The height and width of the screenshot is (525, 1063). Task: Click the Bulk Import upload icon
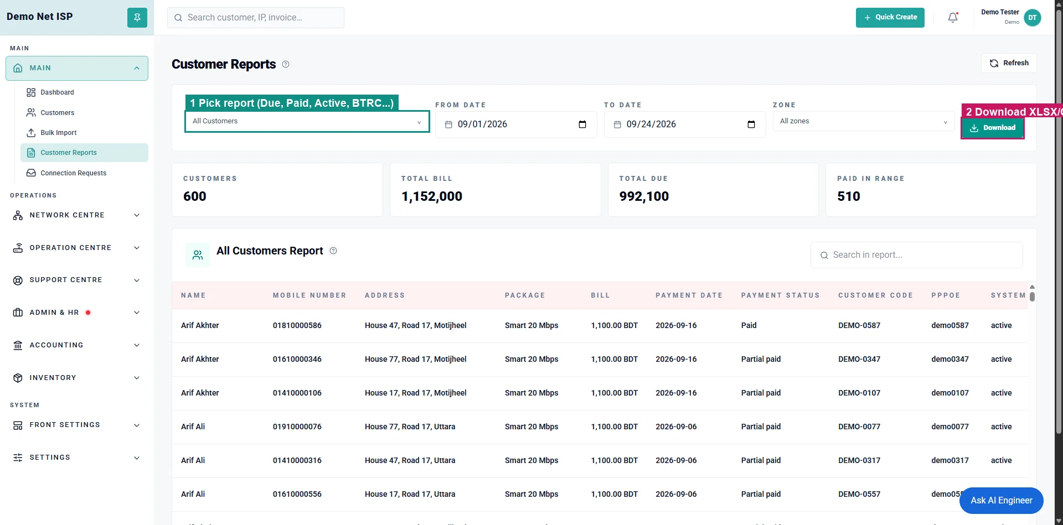31,133
